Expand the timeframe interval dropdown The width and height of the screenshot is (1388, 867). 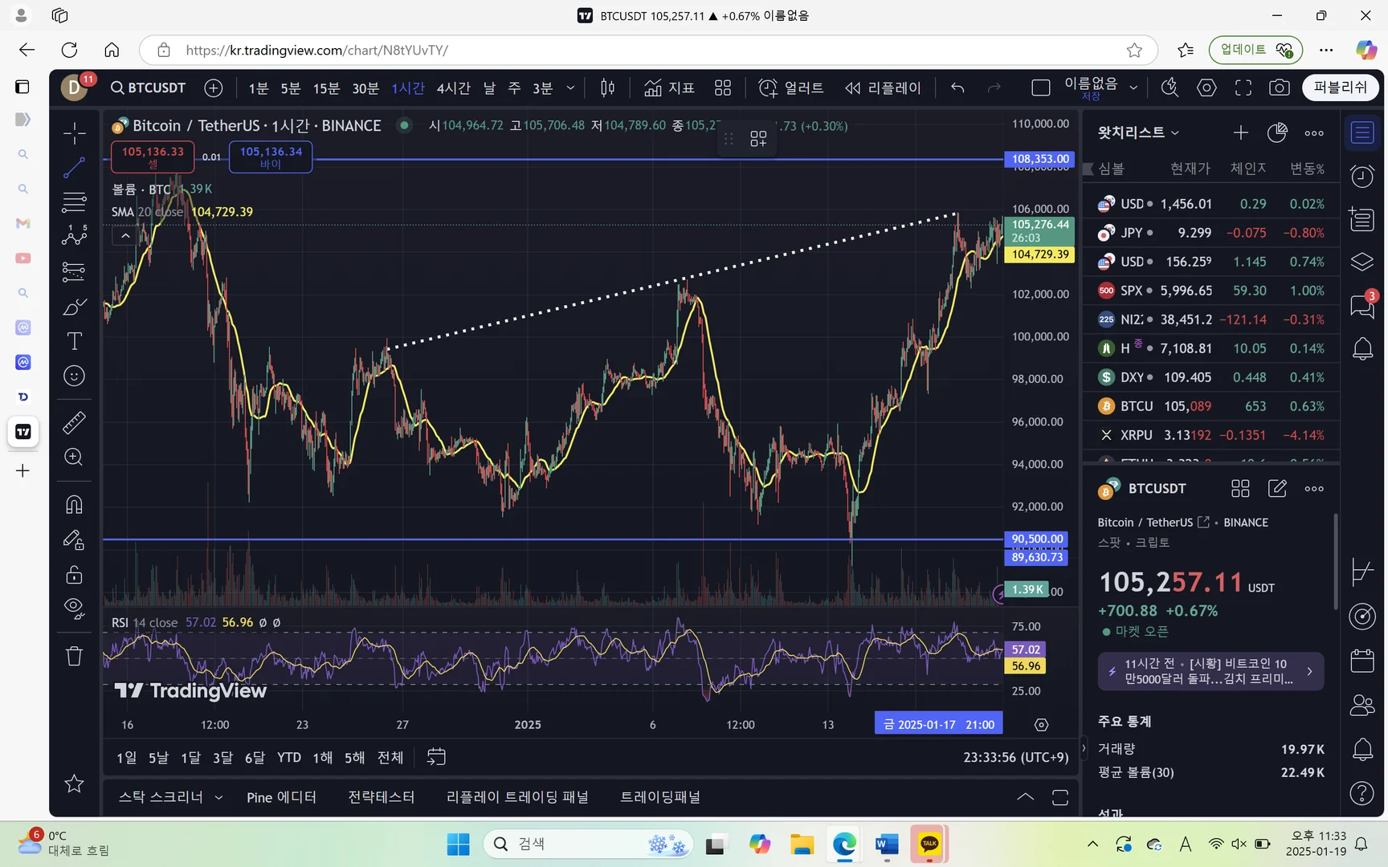[x=570, y=88]
